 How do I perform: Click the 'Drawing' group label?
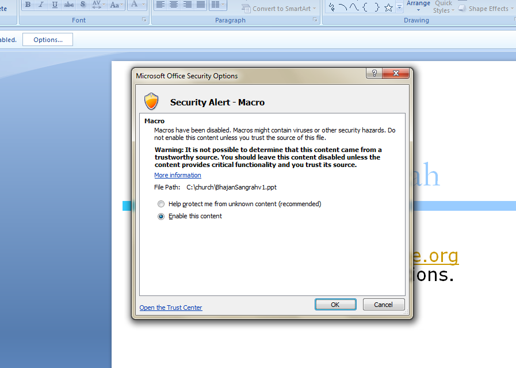(416, 20)
